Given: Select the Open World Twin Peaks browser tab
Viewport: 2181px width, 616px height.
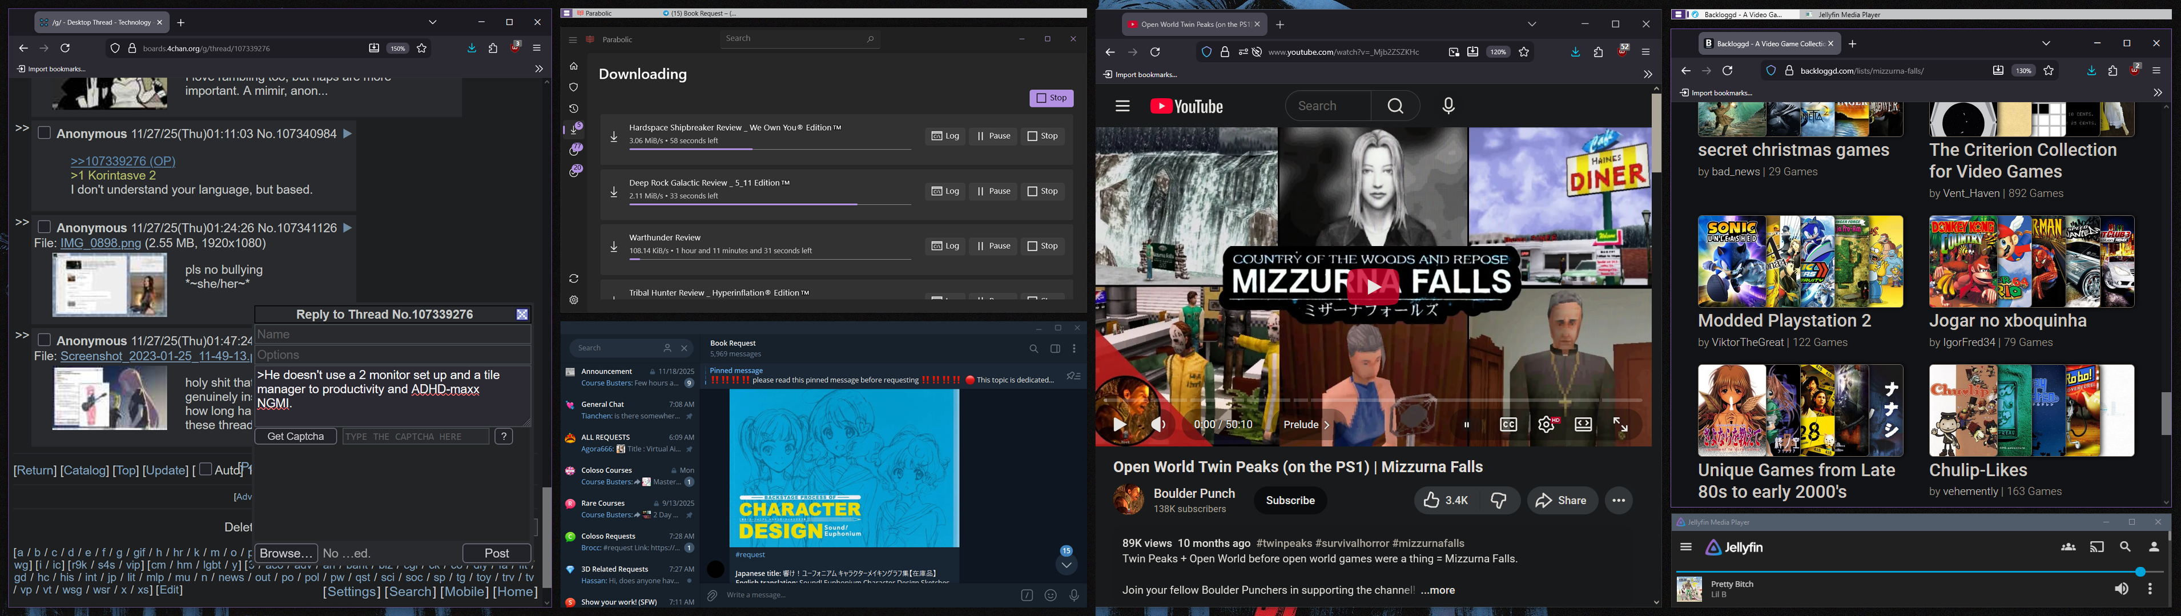Looking at the screenshot, I should (1194, 25).
